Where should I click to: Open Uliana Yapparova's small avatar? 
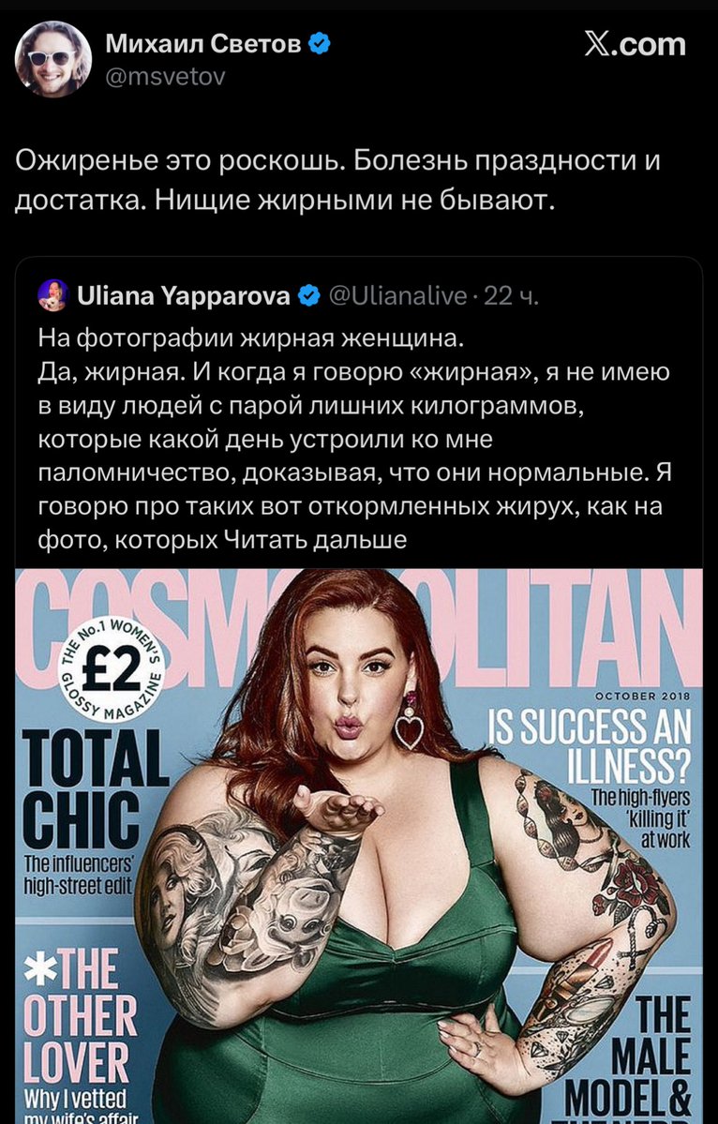pos(53,295)
